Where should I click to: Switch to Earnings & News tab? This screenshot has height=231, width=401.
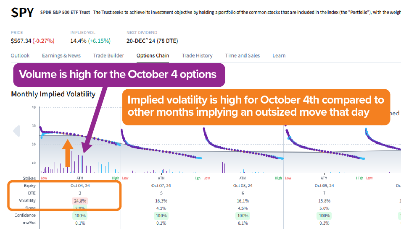[x=61, y=56]
